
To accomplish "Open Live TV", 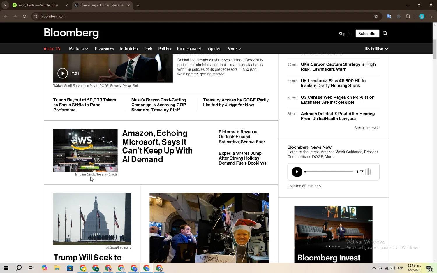I will click(x=52, y=49).
